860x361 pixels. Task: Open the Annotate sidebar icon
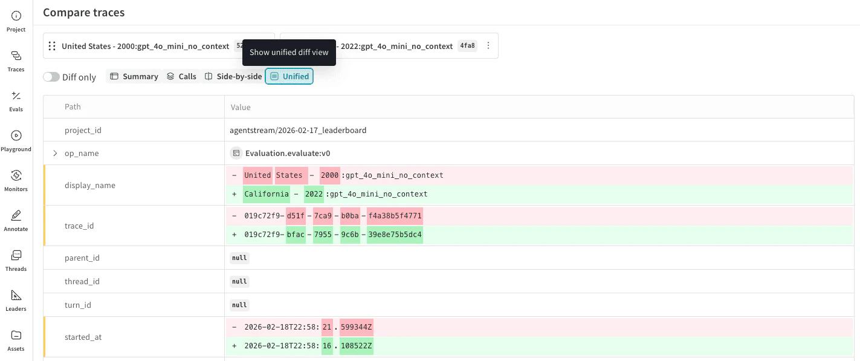(x=16, y=221)
